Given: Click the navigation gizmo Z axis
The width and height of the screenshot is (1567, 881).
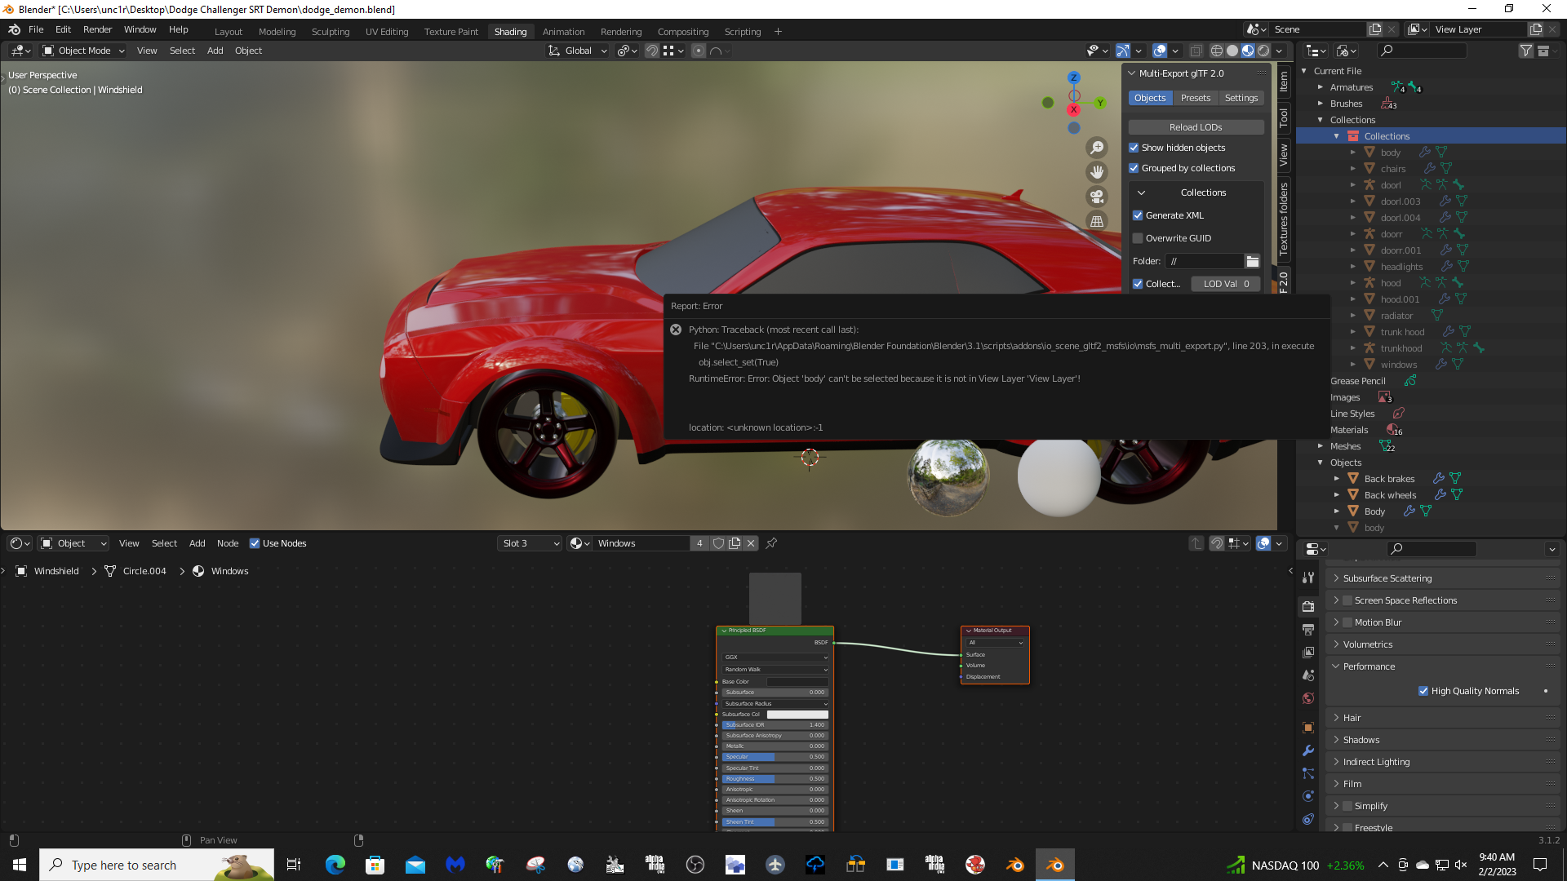Looking at the screenshot, I should tap(1074, 77).
